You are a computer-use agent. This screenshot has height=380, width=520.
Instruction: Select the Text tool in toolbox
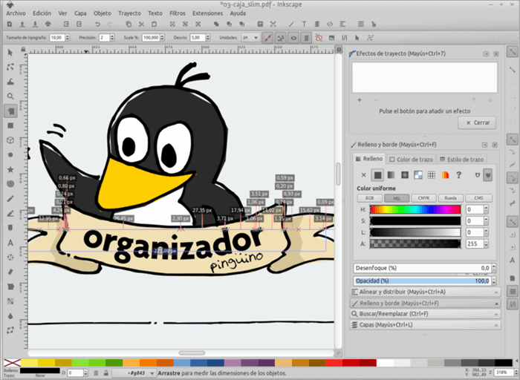[10, 243]
